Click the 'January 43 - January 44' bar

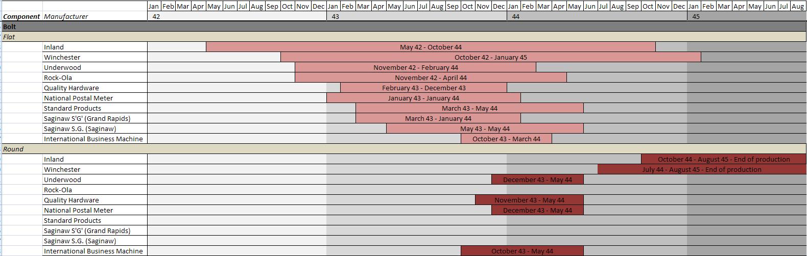[x=423, y=98]
